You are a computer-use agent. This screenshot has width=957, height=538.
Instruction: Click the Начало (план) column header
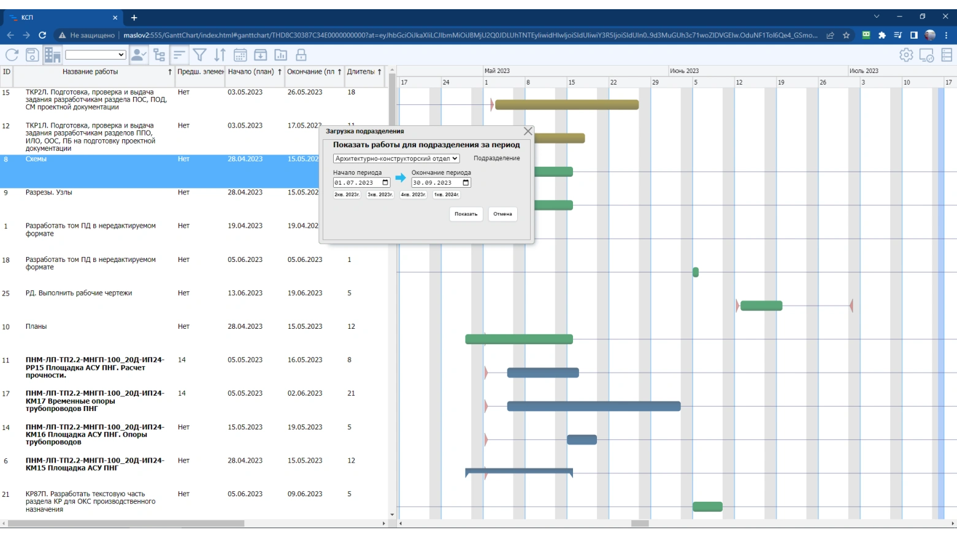(x=250, y=72)
